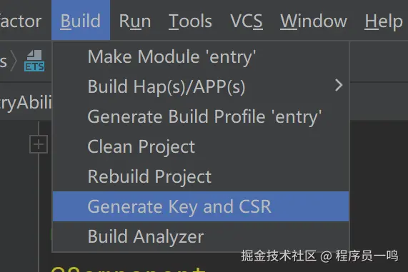The height and width of the screenshot is (272, 408).
Task: Click the breadcrumb chevron separator before ETS icon
Action: pyautogui.click(x=14, y=61)
